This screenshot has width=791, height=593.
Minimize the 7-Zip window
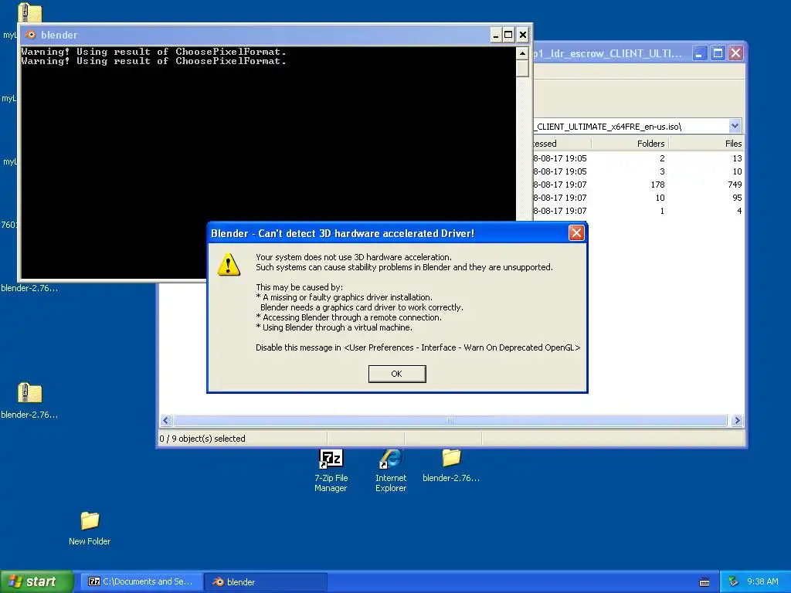(x=699, y=53)
